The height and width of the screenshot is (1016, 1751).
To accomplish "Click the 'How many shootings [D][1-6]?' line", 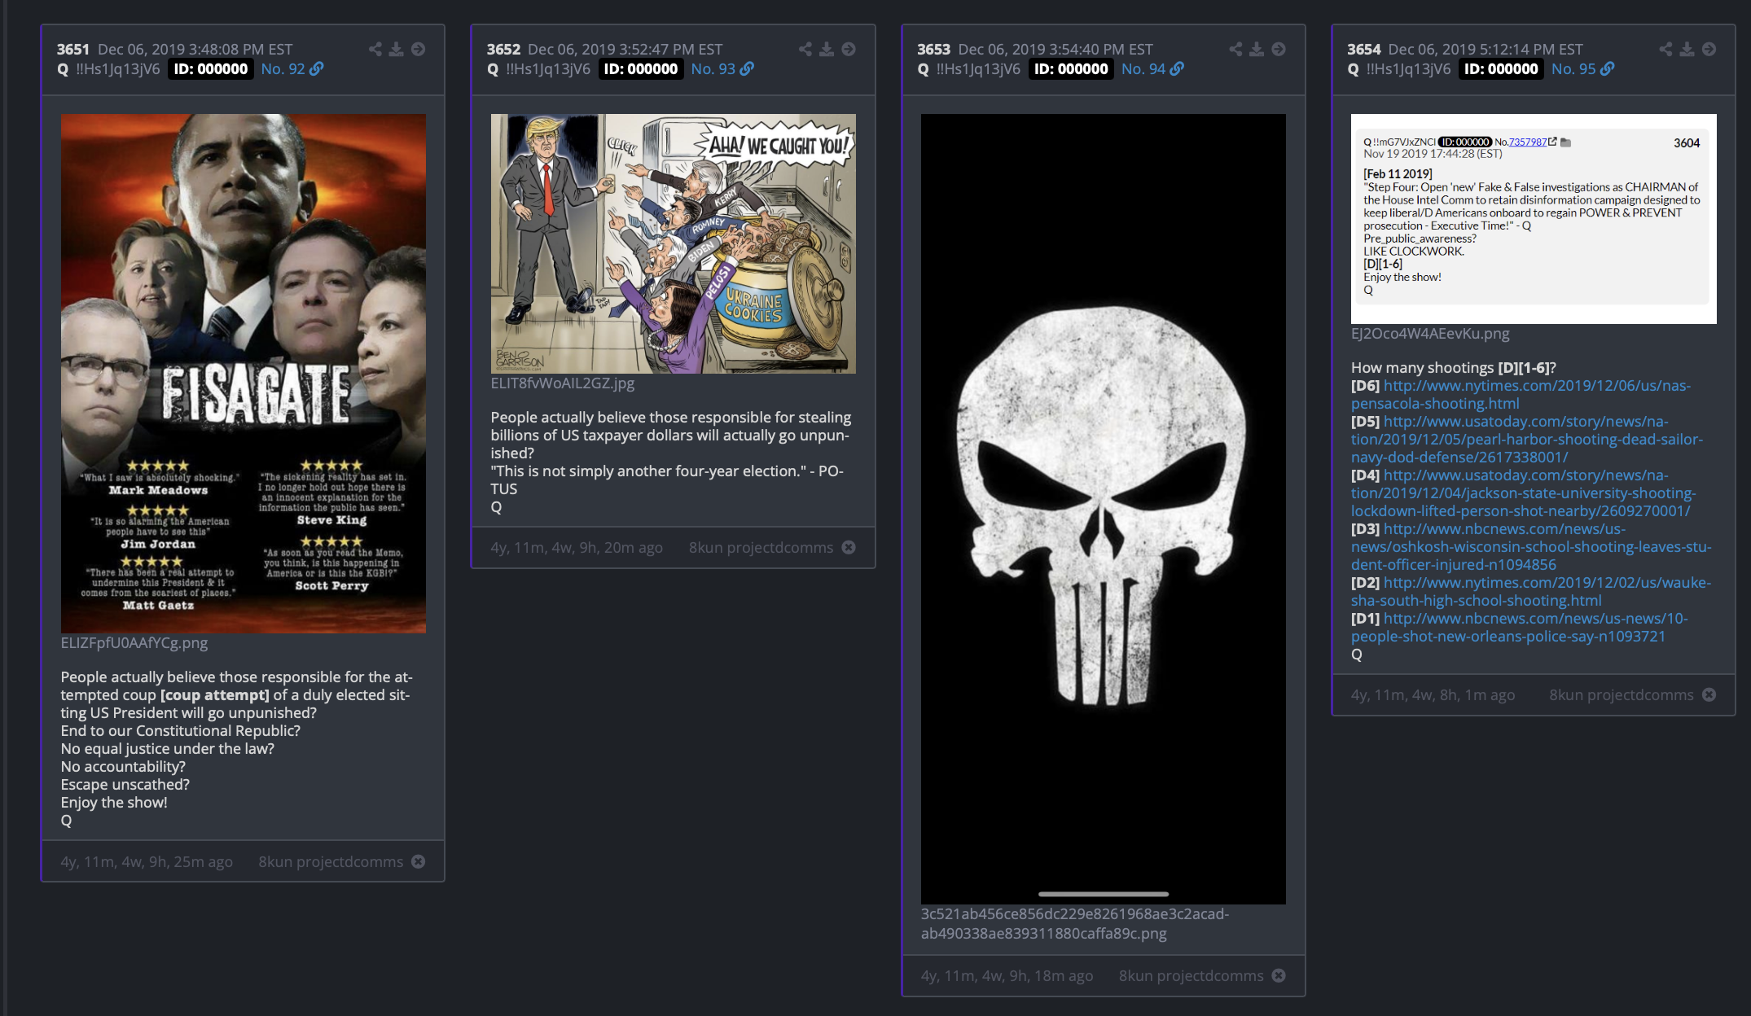I will (1454, 367).
